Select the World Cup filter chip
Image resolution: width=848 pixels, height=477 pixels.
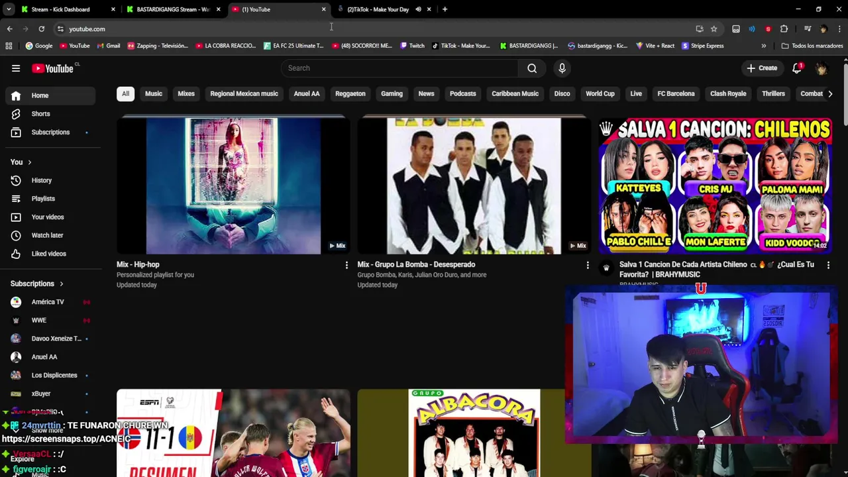600,93
